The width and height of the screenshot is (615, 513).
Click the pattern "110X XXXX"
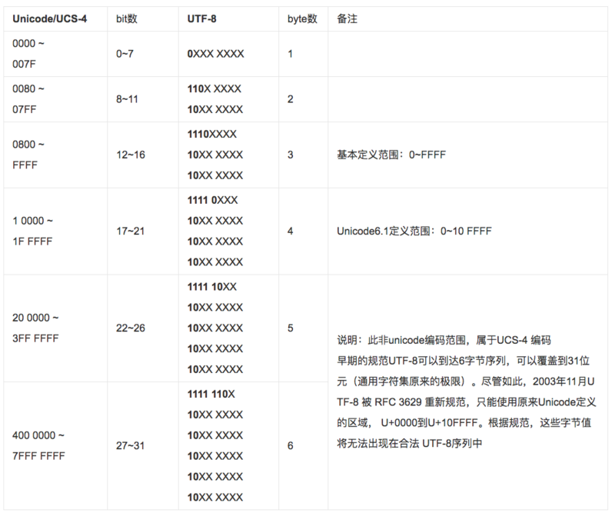214,88
